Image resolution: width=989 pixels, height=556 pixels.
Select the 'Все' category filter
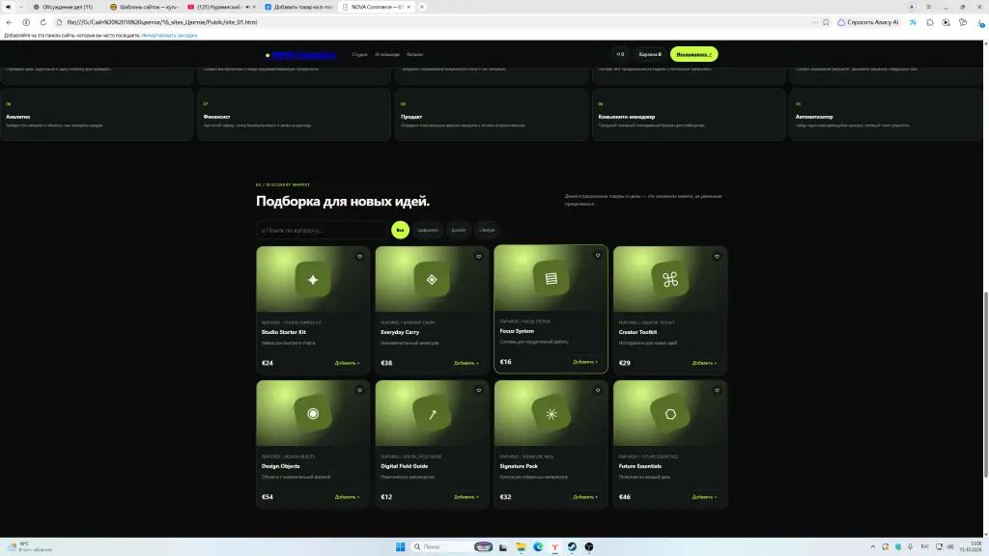tap(400, 230)
